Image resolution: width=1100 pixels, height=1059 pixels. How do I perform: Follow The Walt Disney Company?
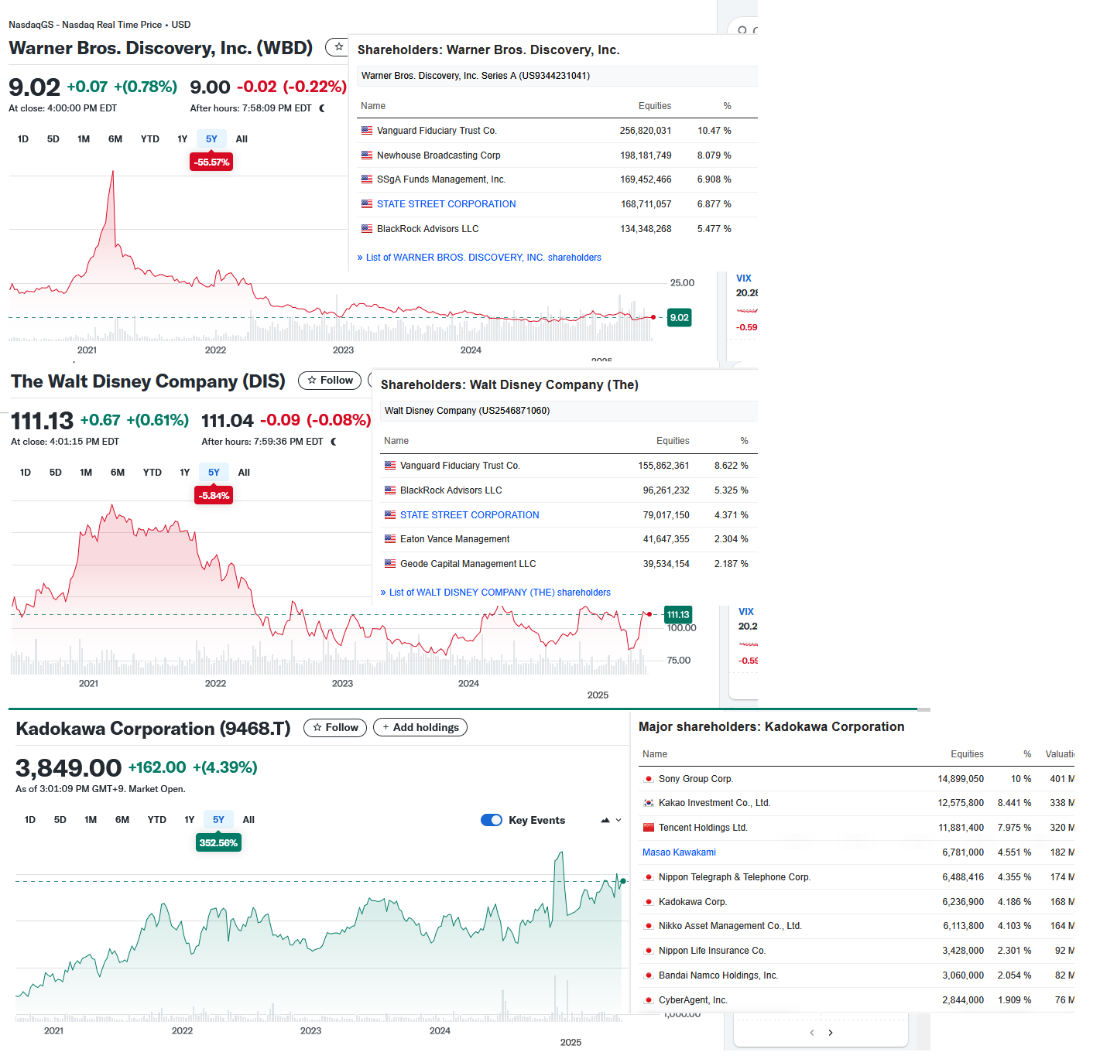330,381
